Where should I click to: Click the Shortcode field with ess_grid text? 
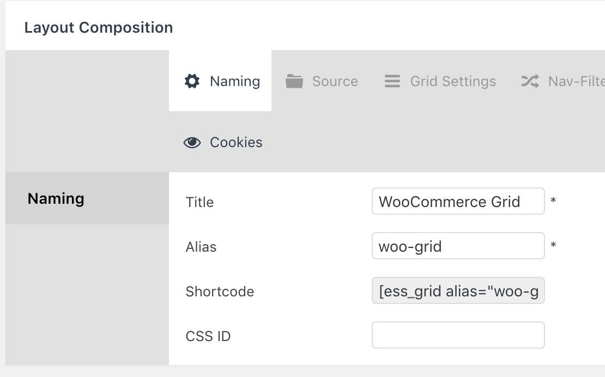click(x=458, y=290)
